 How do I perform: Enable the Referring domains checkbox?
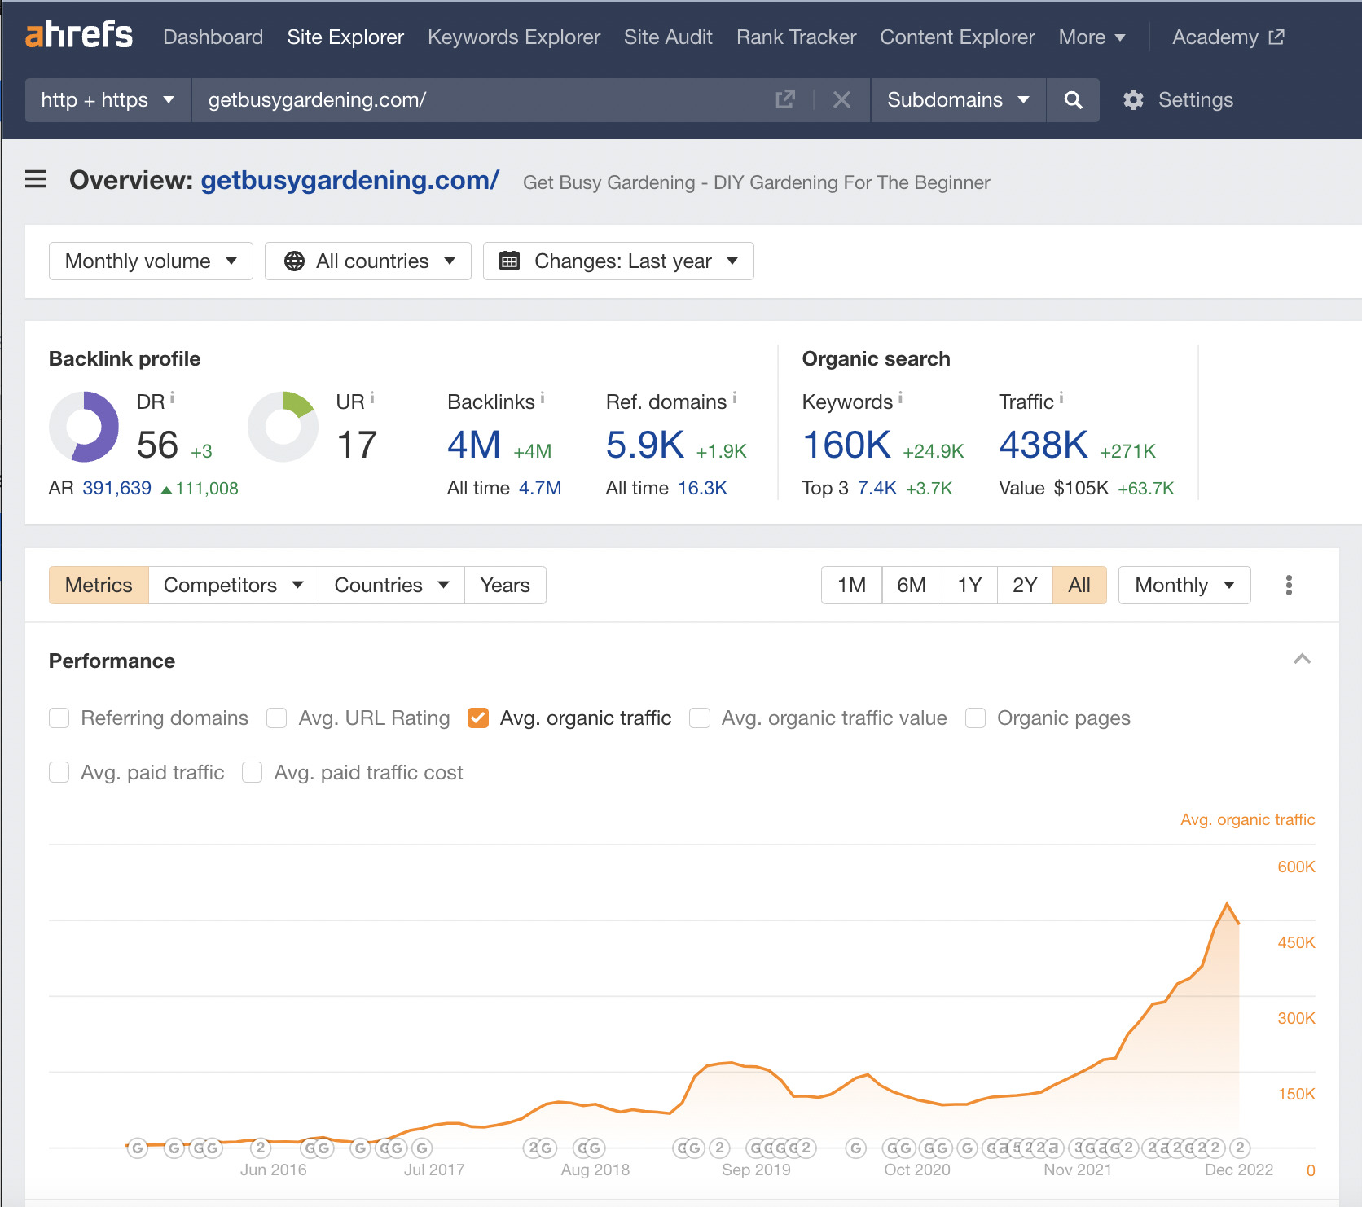click(59, 718)
